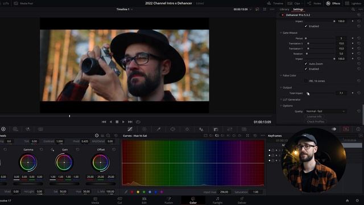The height and width of the screenshot is (205, 364).
Task: Expand curves panel to full view
Action: pyautogui.click(x=248, y=136)
